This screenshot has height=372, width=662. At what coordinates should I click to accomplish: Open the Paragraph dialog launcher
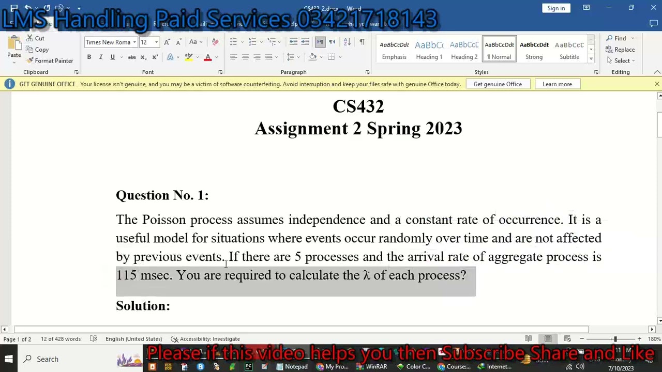coord(368,72)
